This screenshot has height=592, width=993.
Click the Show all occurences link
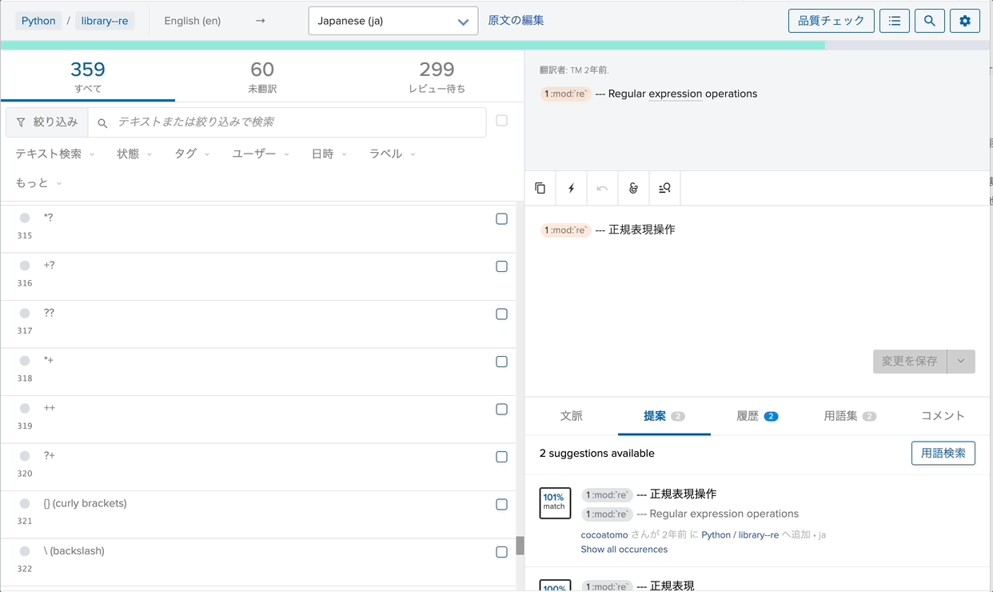(x=624, y=550)
